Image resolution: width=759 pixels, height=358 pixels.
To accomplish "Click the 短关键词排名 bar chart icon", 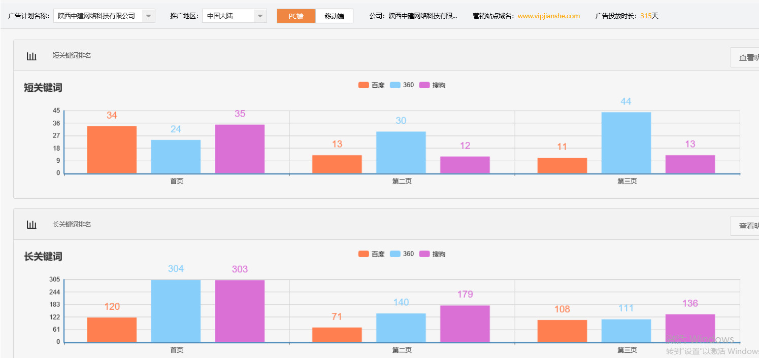I will click(x=31, y=56).
